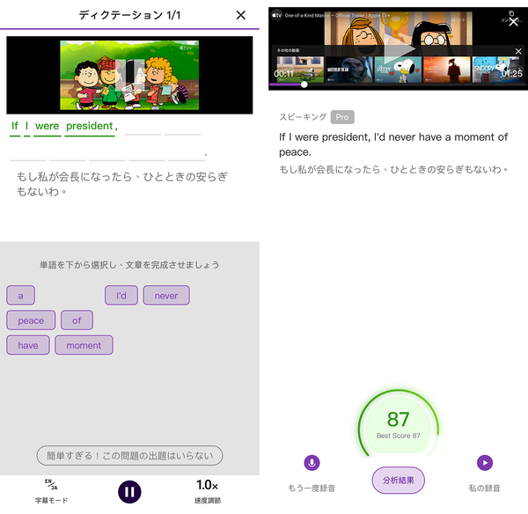This screenshot has width=528, height=514.
Task: Tap the 'of' word tile
Action: 77,320
